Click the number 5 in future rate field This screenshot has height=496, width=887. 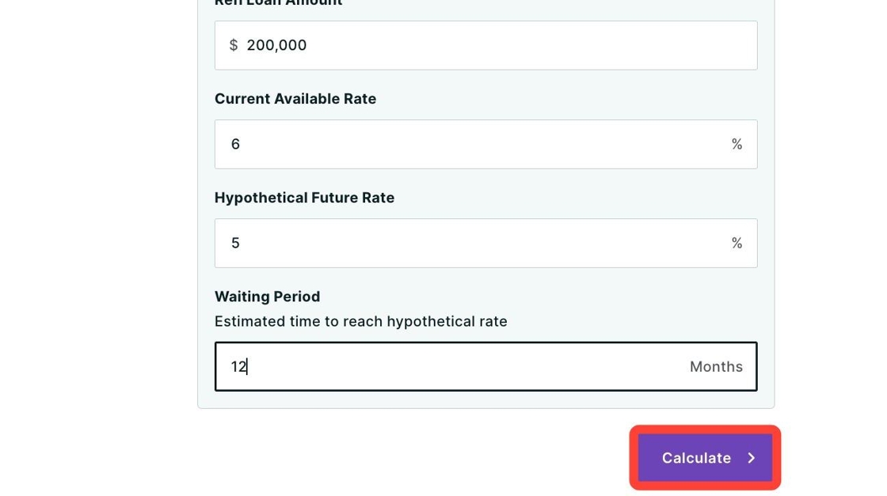[235, 243]
